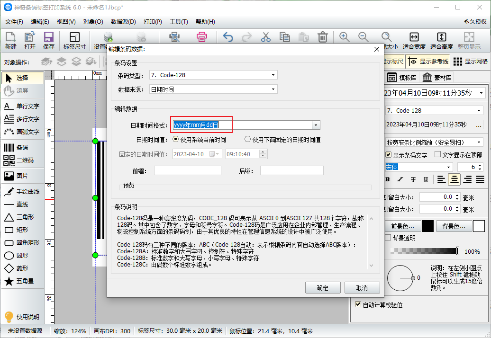Click the background color (背景色) button
Viewport: 491px width, 338px height.
click(454, 226)
